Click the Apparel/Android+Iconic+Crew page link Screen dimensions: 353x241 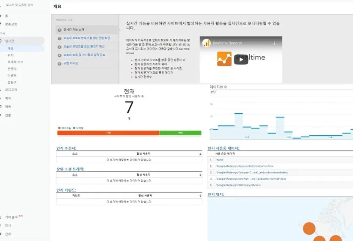point(245,166)
